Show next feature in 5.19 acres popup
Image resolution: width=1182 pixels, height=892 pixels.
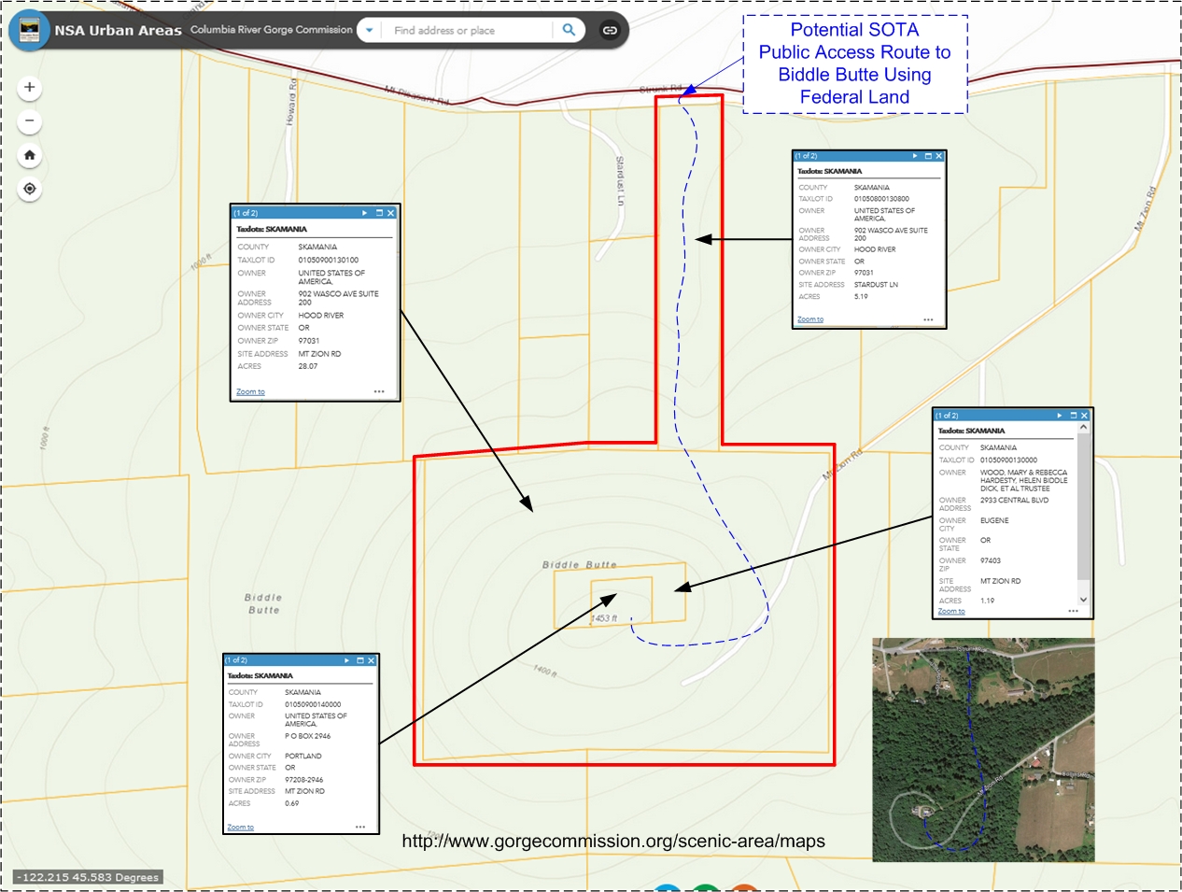(915, 156)
